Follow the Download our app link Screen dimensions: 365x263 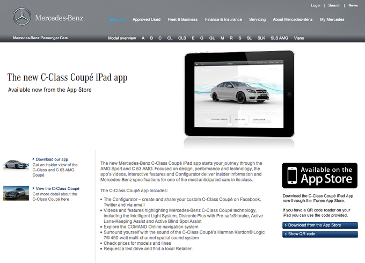click(52, 159)
